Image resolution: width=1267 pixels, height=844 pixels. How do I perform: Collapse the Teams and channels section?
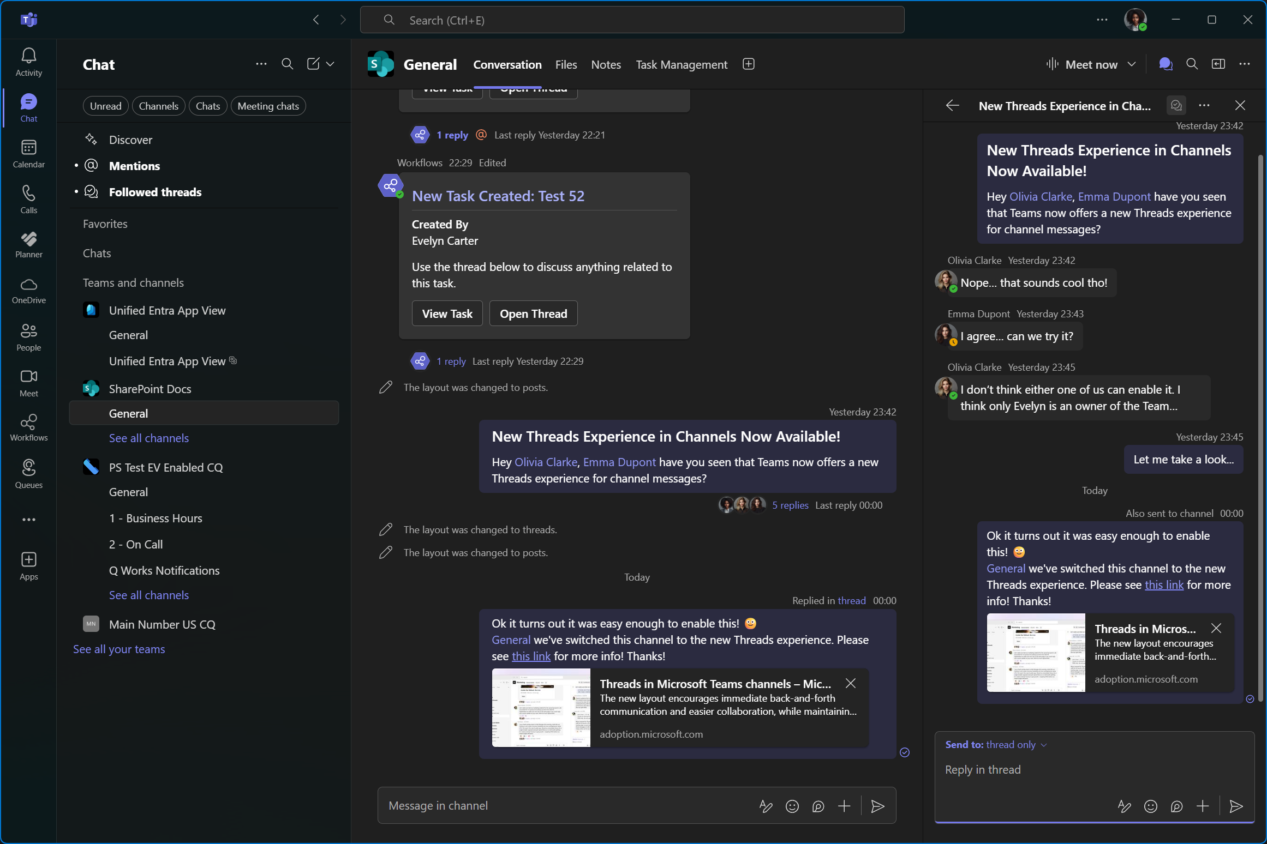[133, 282]
